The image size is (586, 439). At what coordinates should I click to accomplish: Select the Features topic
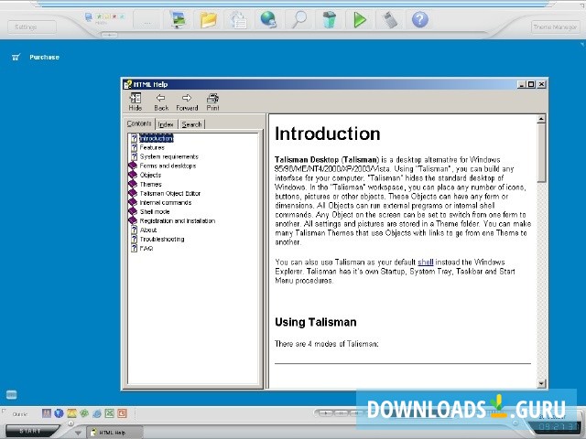152,147
